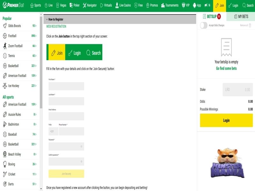The image size is (255, 191).
Task: Choose the Tennis ball icon
Action: [x=5, y=56]
